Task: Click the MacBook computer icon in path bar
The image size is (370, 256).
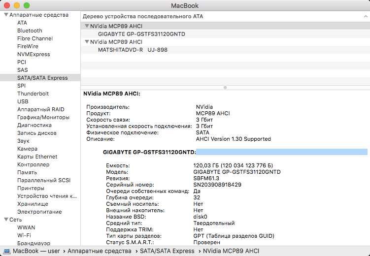Action: click(x=6, y=251)
